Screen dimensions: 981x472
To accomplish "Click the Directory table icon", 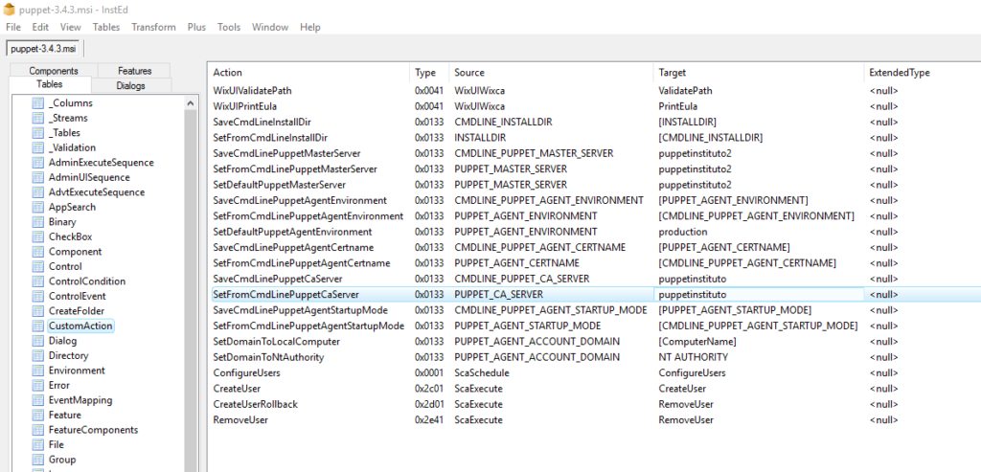I will tap(38, 356).
